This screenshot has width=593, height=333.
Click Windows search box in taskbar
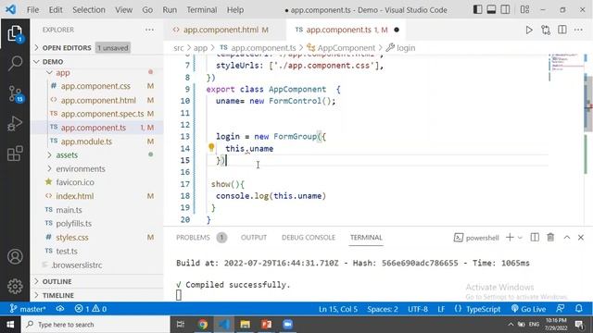pos(95,325)
